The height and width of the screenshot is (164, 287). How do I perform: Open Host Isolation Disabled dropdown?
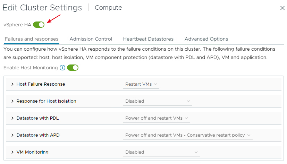tap(158, 101)
